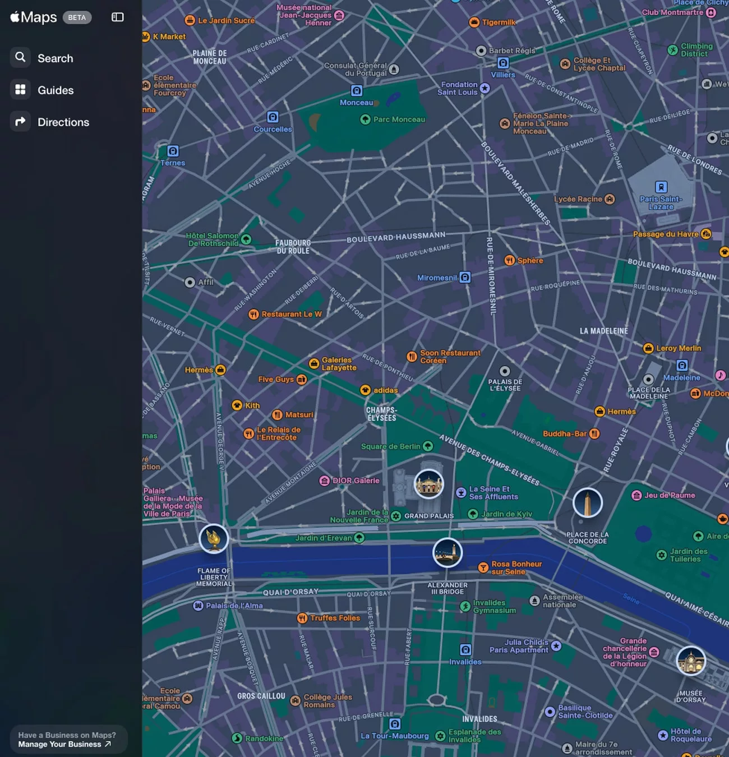The width and height of the screenshot is (729, 757).
Task: Select the Le Jardin Sucré marker
Action: coord(190,21)
